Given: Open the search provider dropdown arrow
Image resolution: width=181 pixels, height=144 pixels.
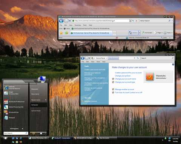Looking at the screenshot, I should click(x=172, y=21).
